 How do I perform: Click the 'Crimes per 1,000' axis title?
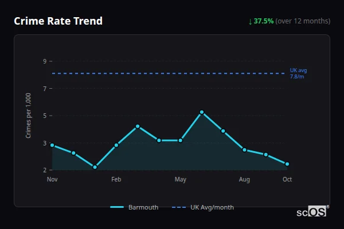(28, 116)
